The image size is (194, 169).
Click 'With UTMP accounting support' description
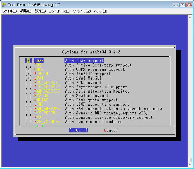click(97, 104)
